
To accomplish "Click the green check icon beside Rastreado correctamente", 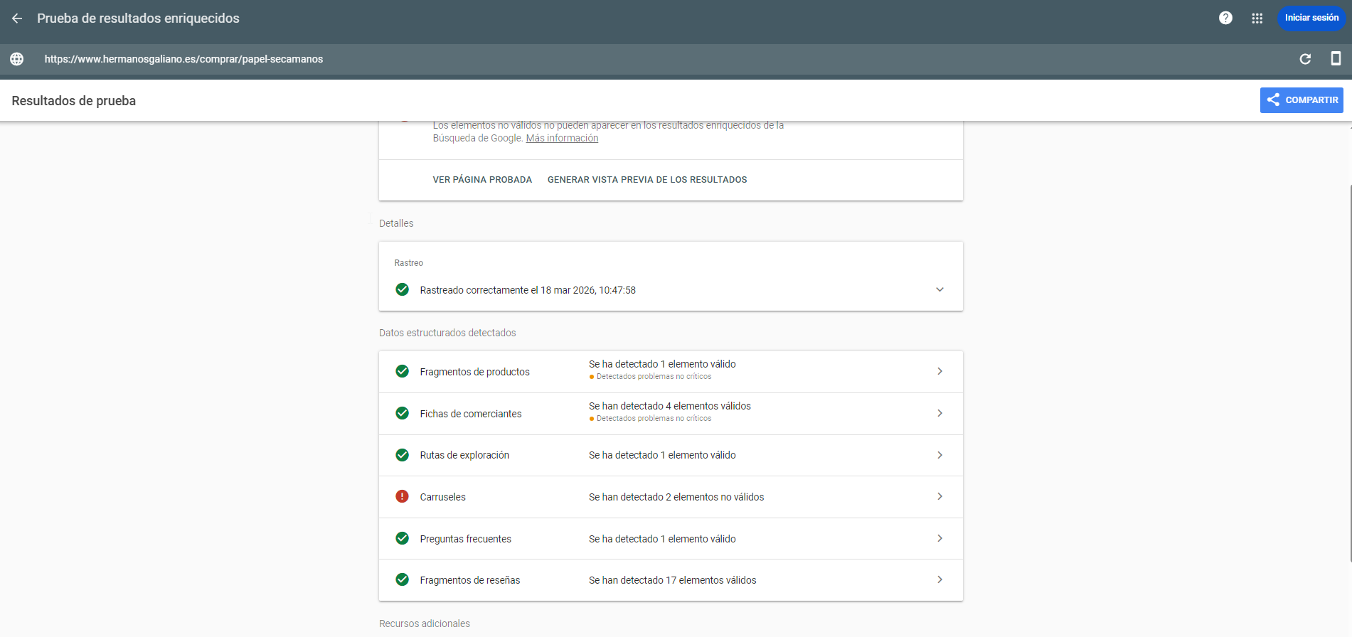I will point(402,289).
